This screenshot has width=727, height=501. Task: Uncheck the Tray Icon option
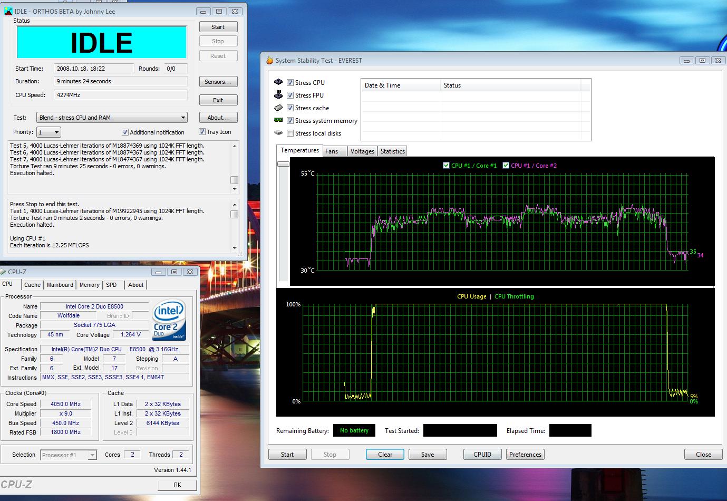(x=202, y=132)
